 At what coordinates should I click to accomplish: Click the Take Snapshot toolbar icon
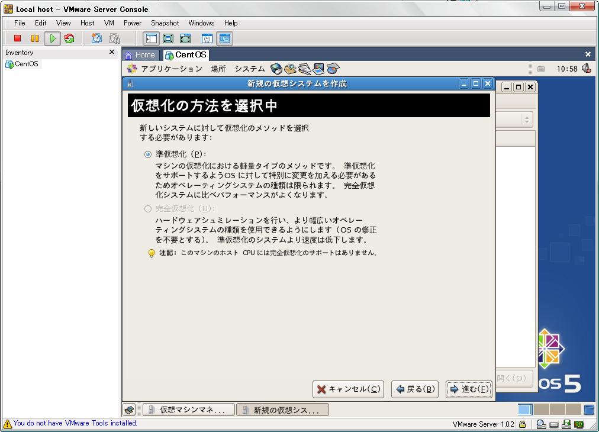tap(96, 38)
